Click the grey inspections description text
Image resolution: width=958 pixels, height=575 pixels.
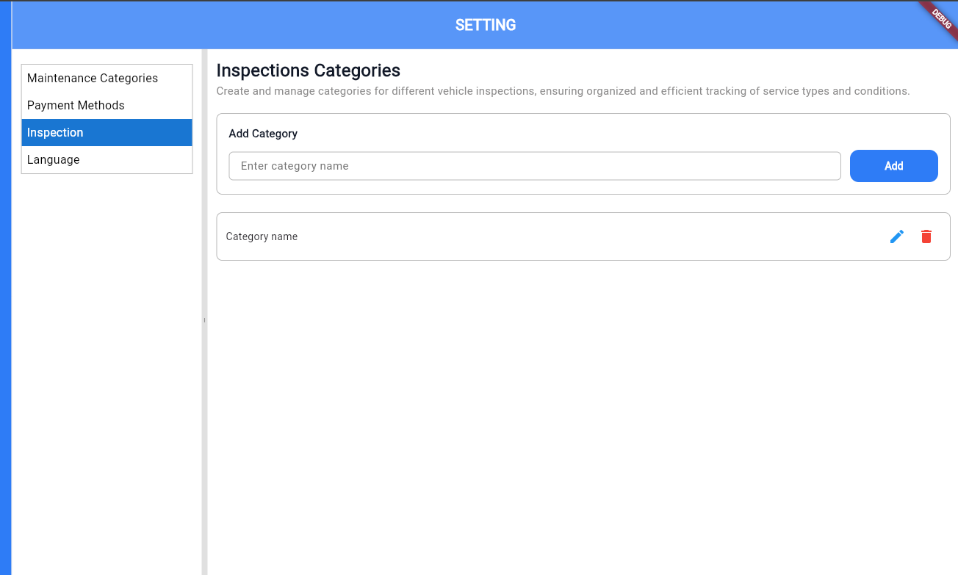pos(563,91)
